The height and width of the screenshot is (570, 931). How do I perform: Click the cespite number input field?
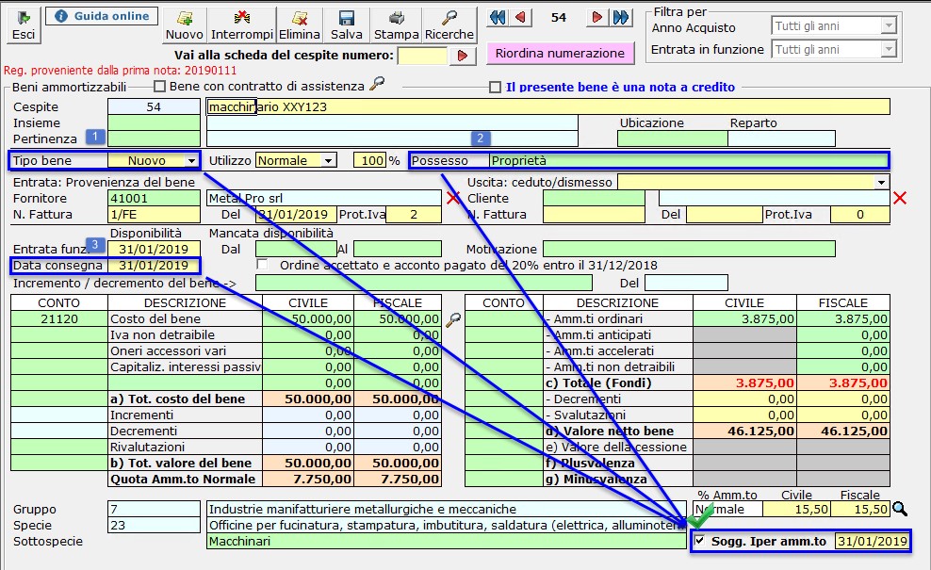tap(422, 56)
